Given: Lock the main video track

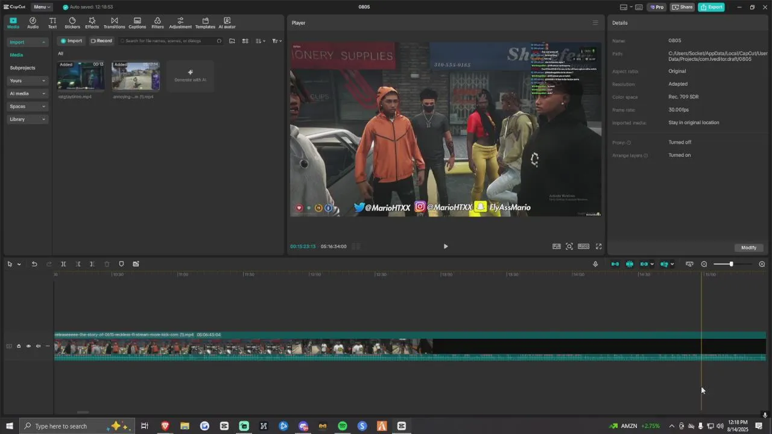Looking at the screenshot, I should pos(19,346).
